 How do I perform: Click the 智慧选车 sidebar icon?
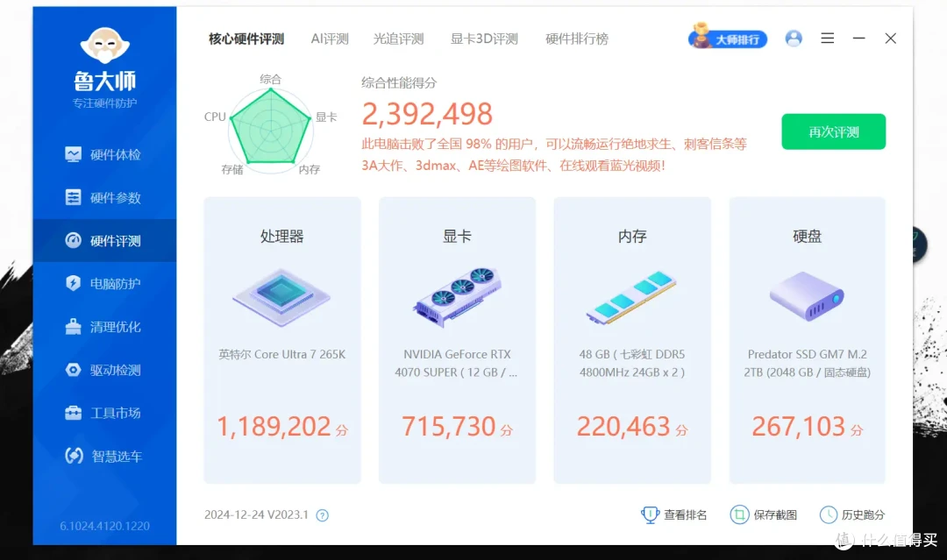(74, 456)
